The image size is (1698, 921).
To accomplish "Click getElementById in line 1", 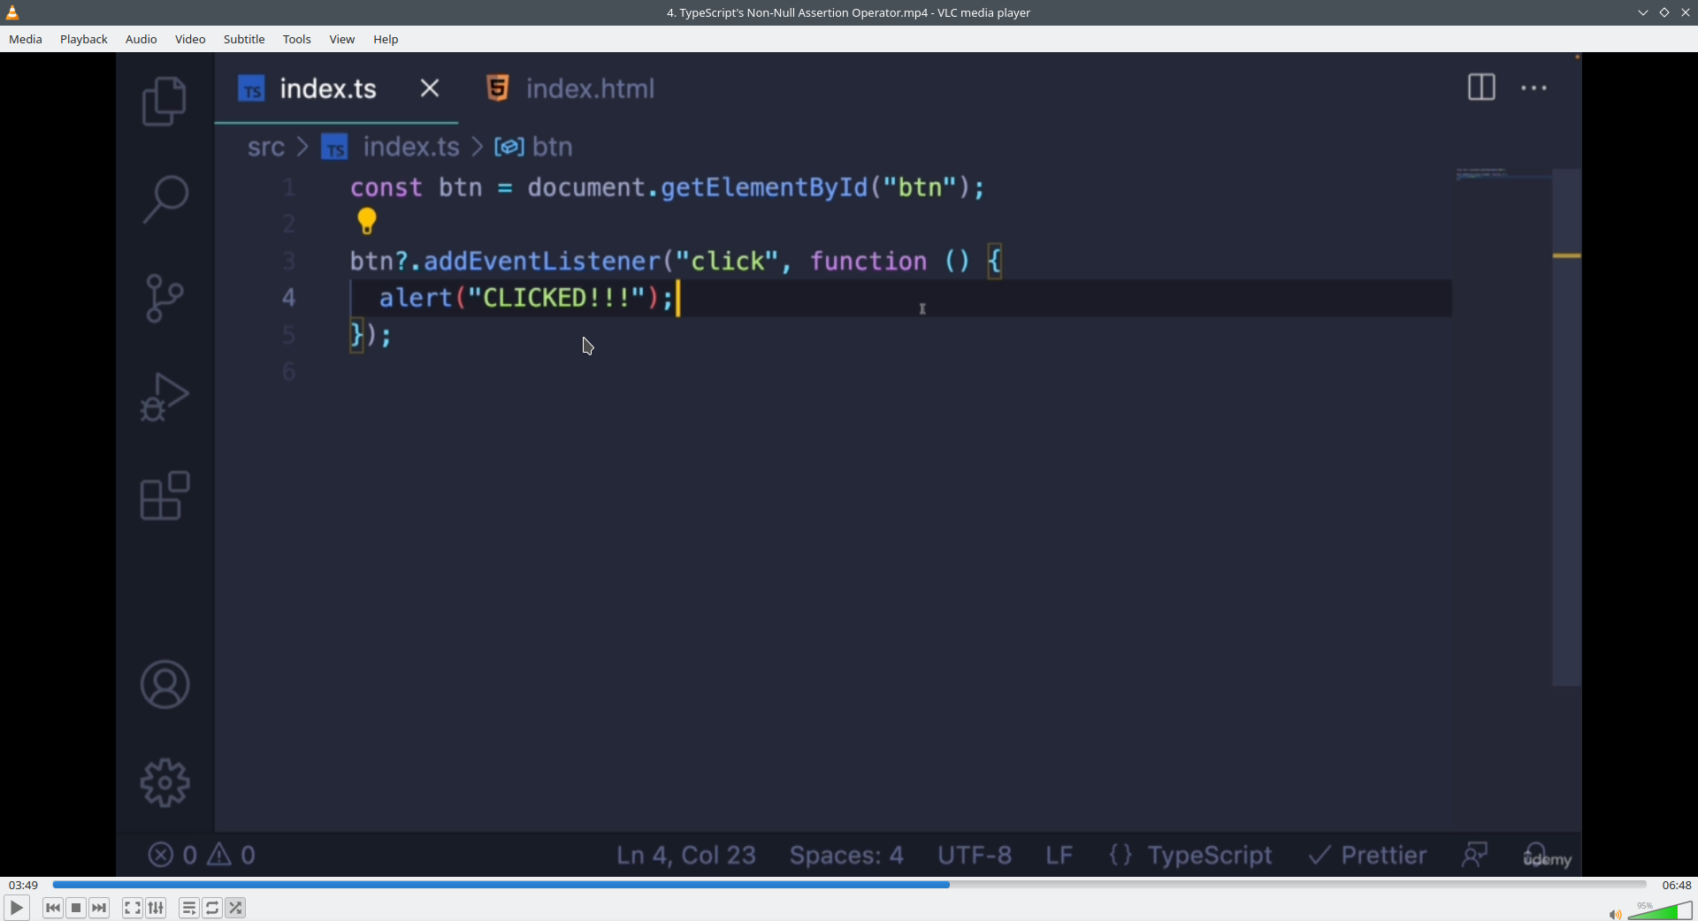I will [764, 187].
